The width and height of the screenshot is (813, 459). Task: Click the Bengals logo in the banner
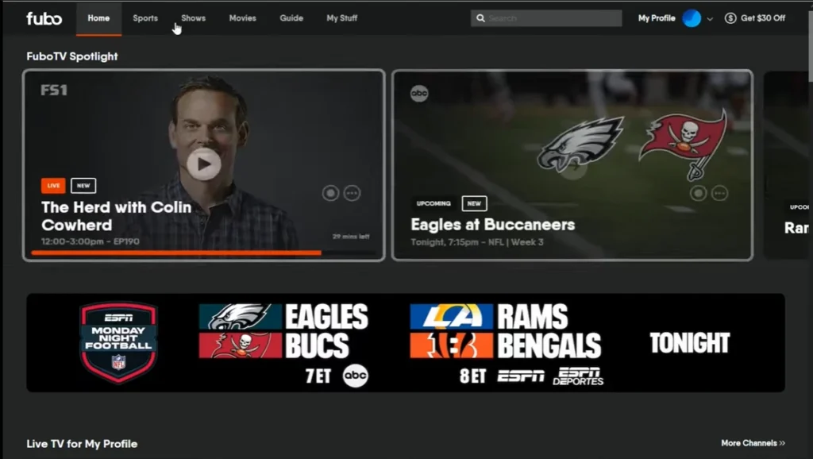coord(451,345)
